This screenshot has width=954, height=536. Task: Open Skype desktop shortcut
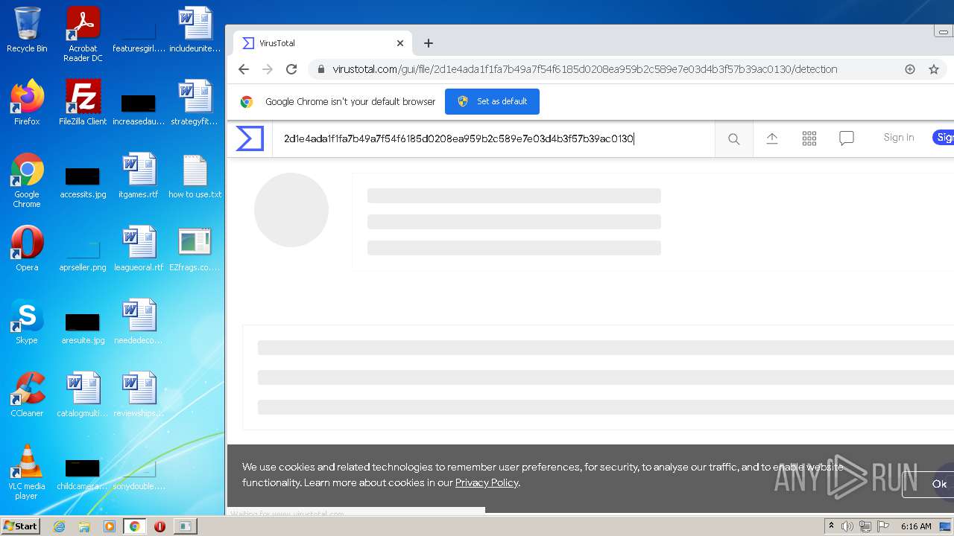click(x=27, y=322)
